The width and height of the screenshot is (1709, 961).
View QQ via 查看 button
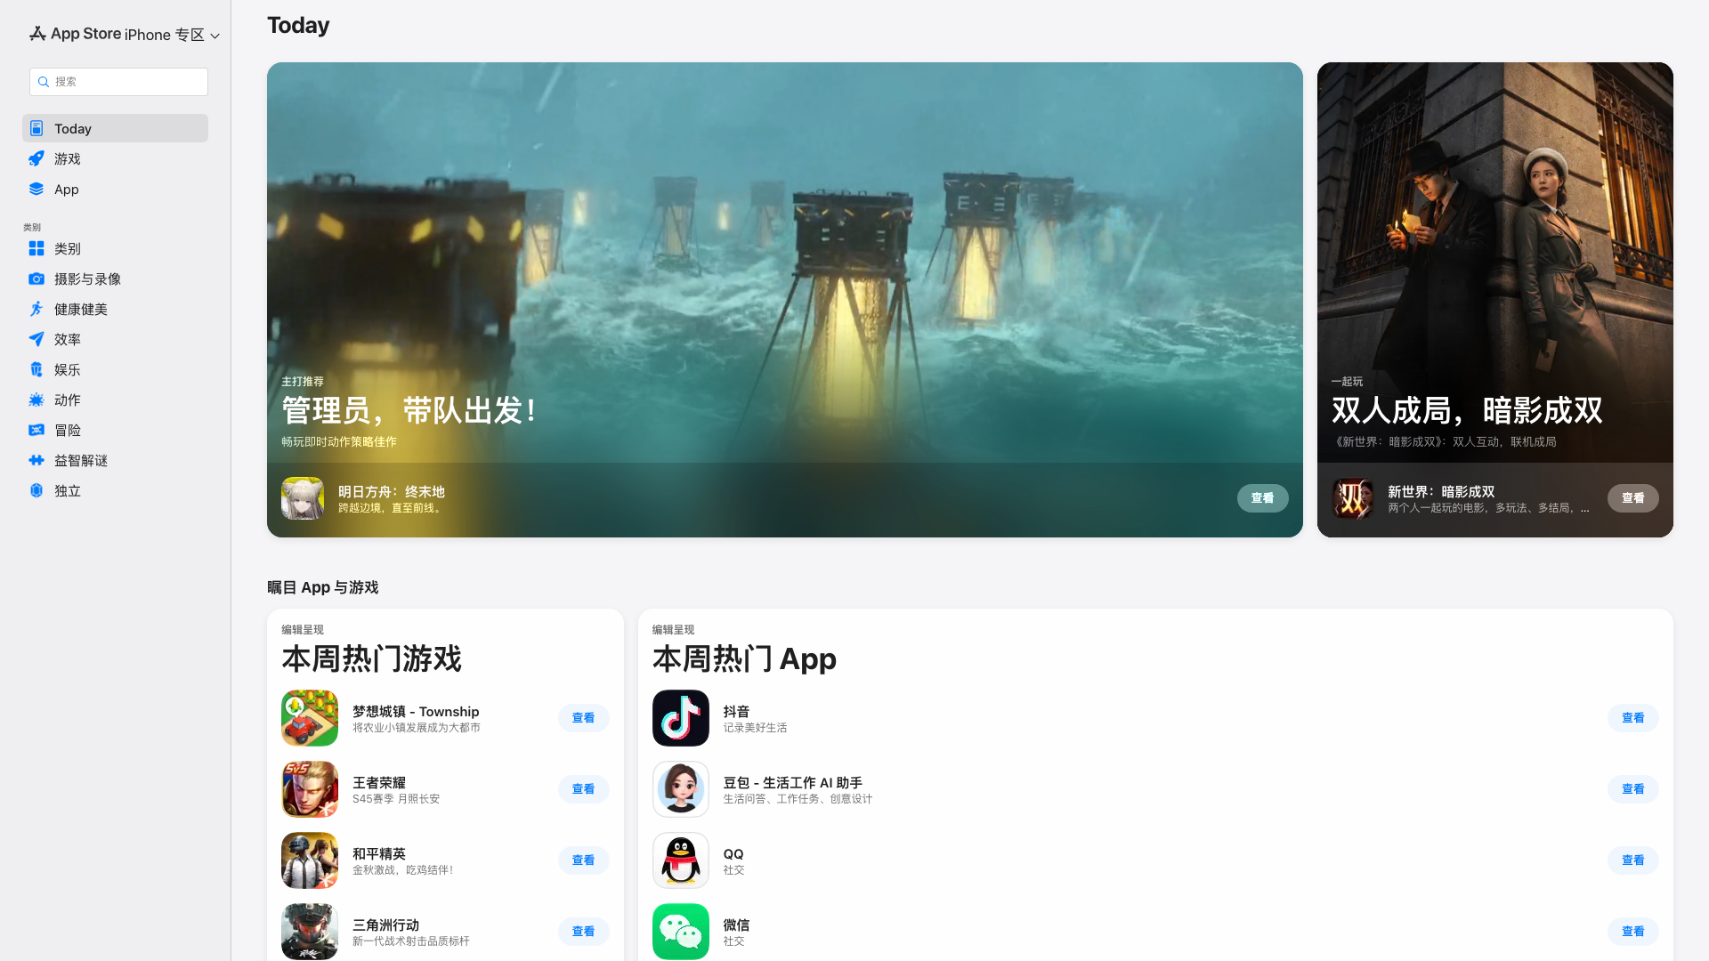pyautogui.click(x=1632, y=861)
